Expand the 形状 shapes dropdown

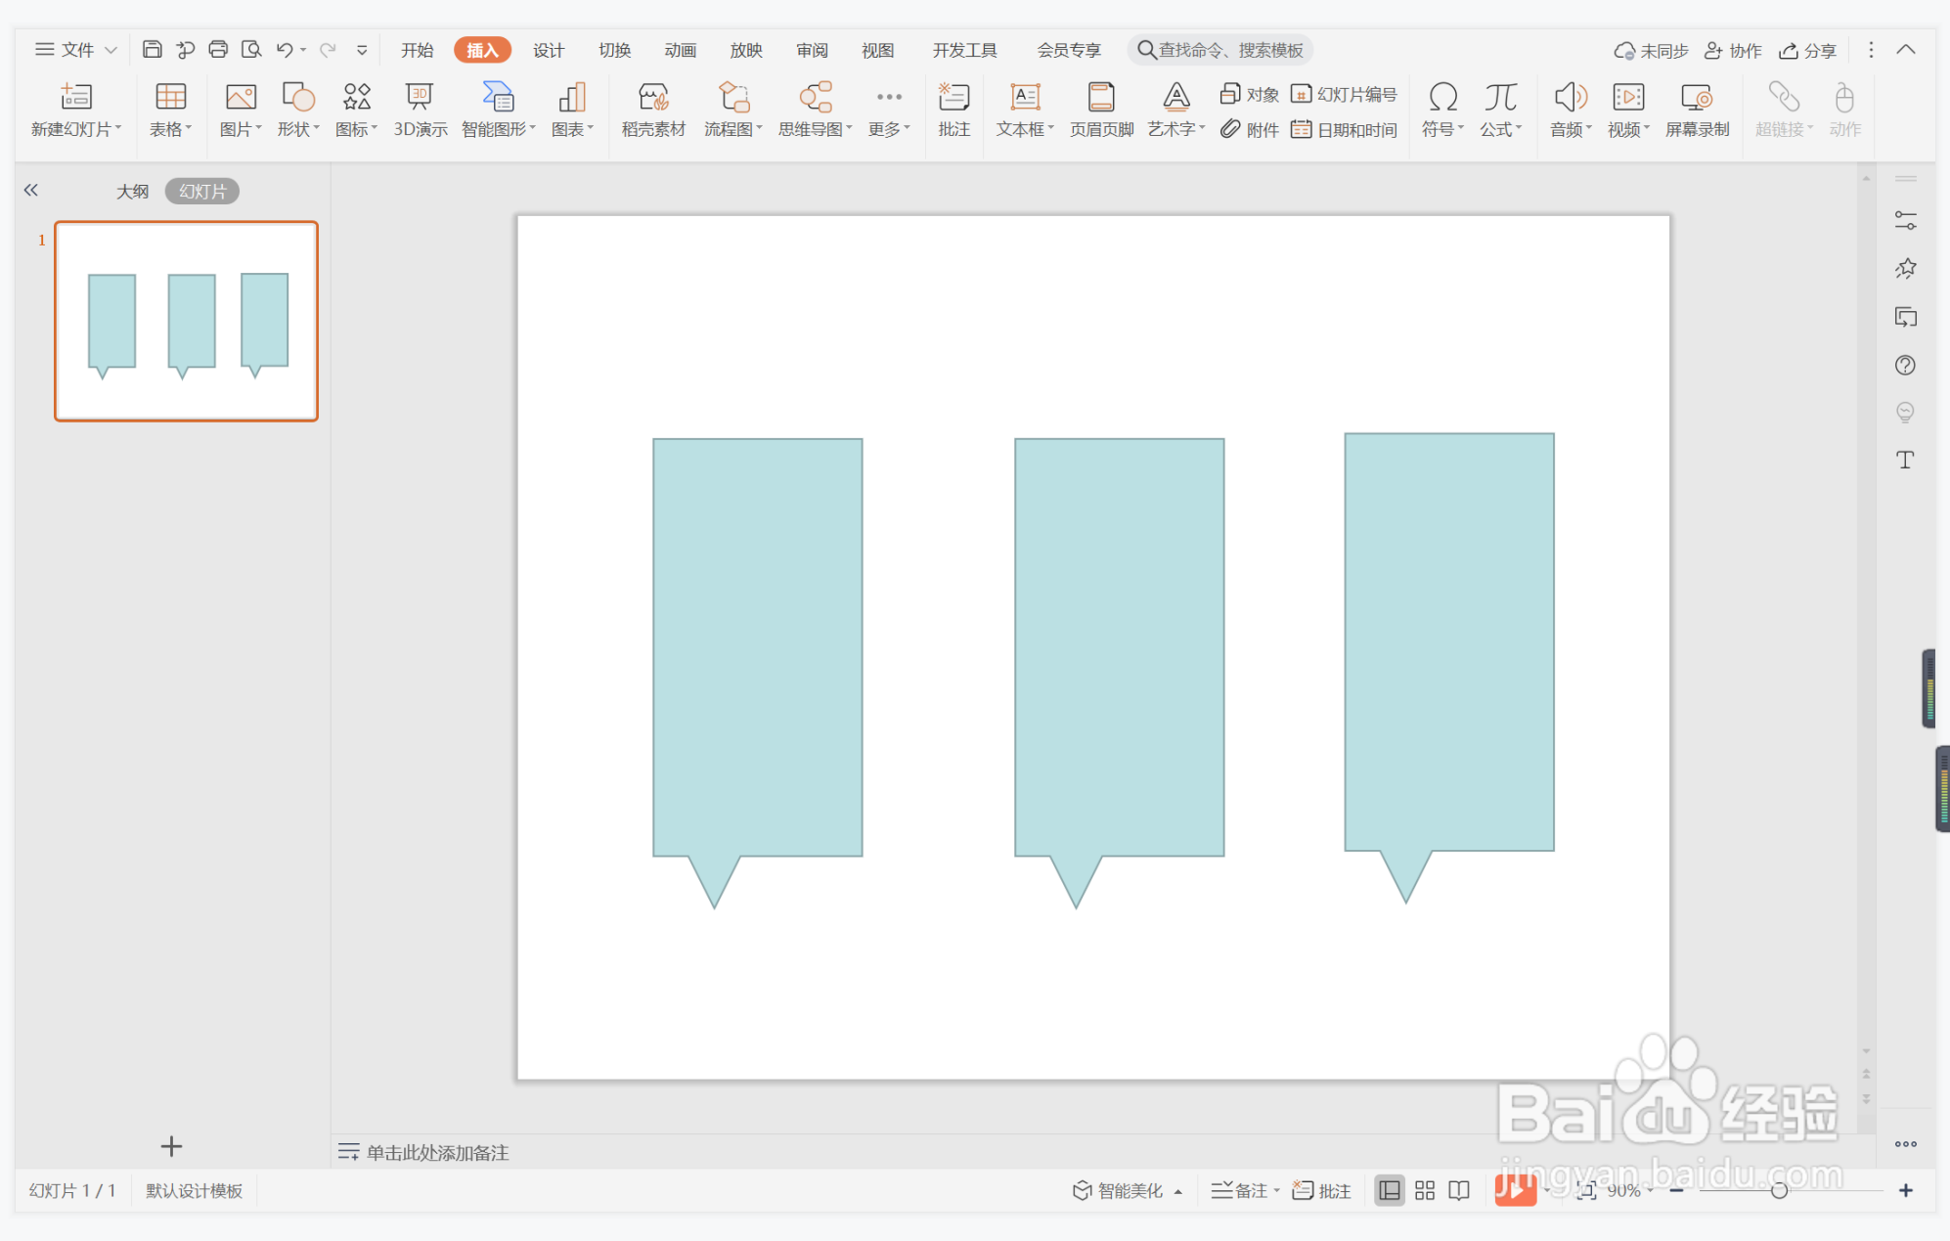pyautogui.click(x=298, y=128)
